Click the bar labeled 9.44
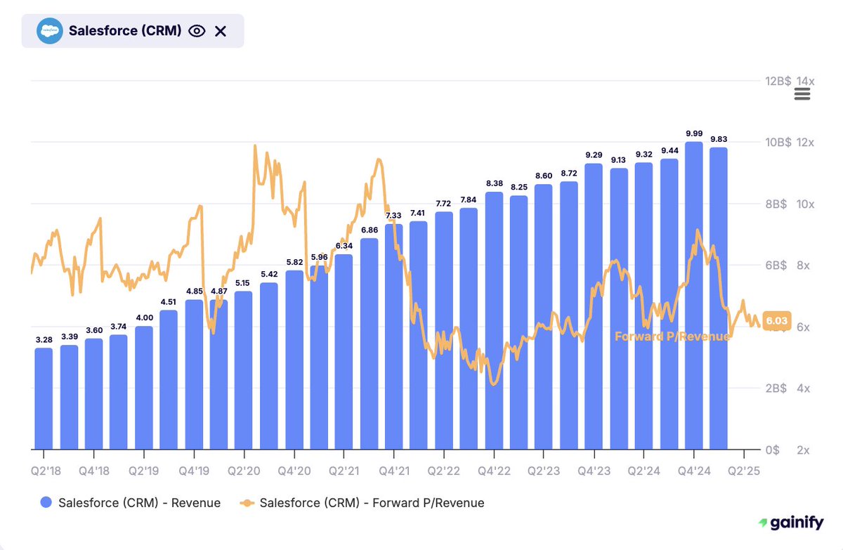The image size is (843, 550). coord(669,304)
